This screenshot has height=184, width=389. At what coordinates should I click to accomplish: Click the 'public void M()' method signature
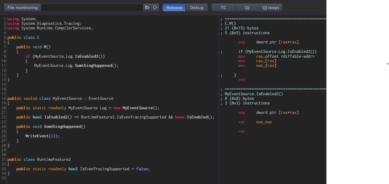click(34, 47)
